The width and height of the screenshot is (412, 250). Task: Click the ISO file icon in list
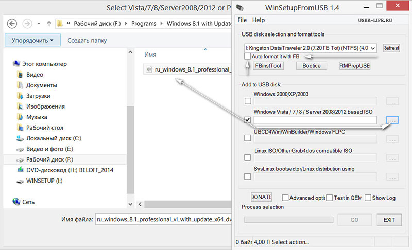point(149,69)
